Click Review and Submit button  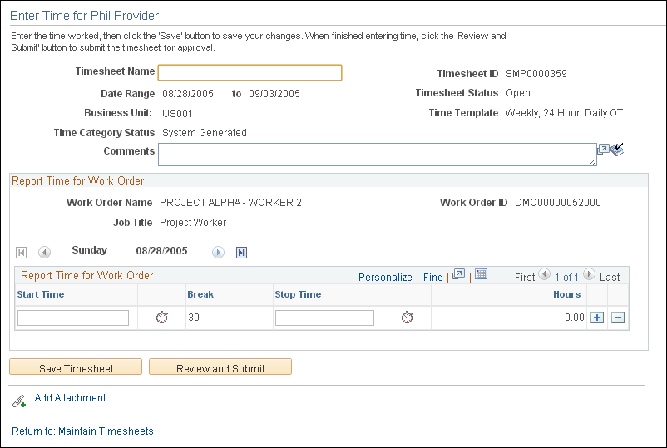(220, 367)
